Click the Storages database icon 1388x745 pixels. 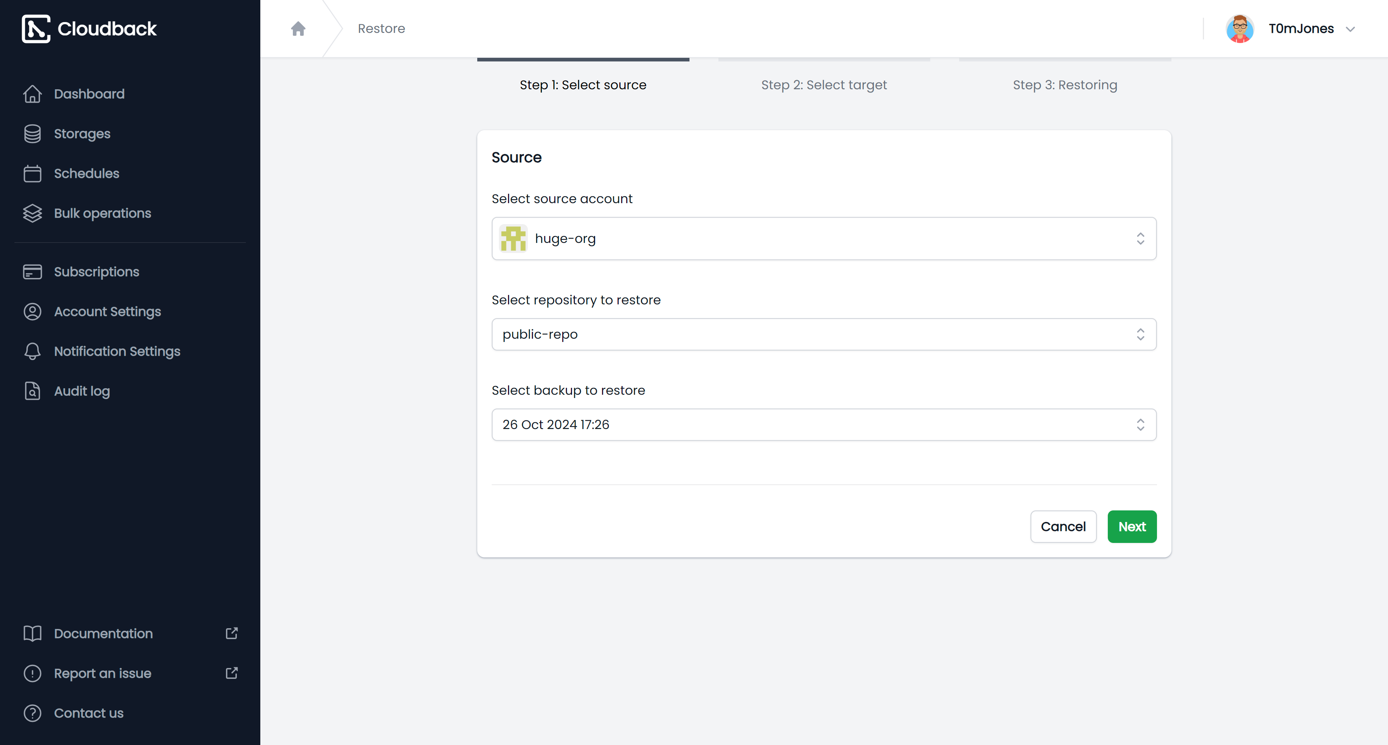tap(32, 134)
